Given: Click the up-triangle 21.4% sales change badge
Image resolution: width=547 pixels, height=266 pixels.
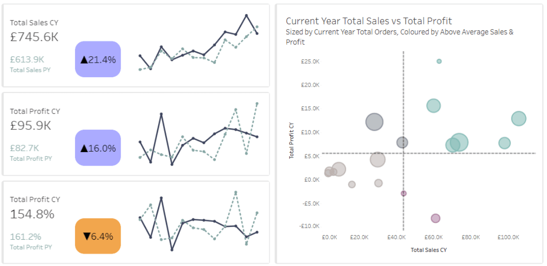Looking at the screenshot, I should pos(98,59).
